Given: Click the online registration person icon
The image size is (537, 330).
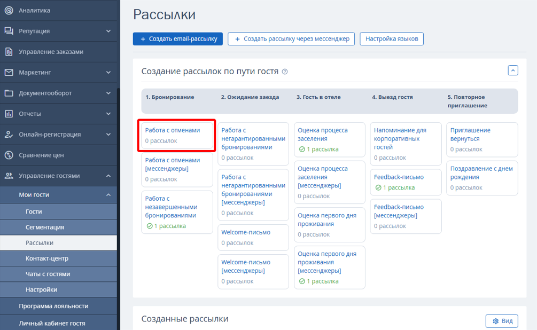Looking at the screenshot, I should tap(9, 135).
